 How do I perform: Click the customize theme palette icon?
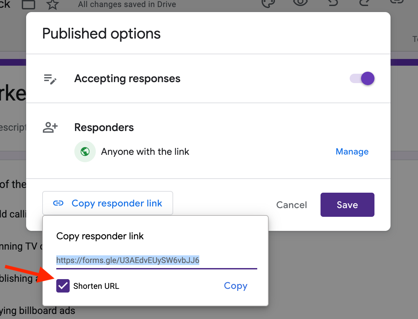[268, 3]
